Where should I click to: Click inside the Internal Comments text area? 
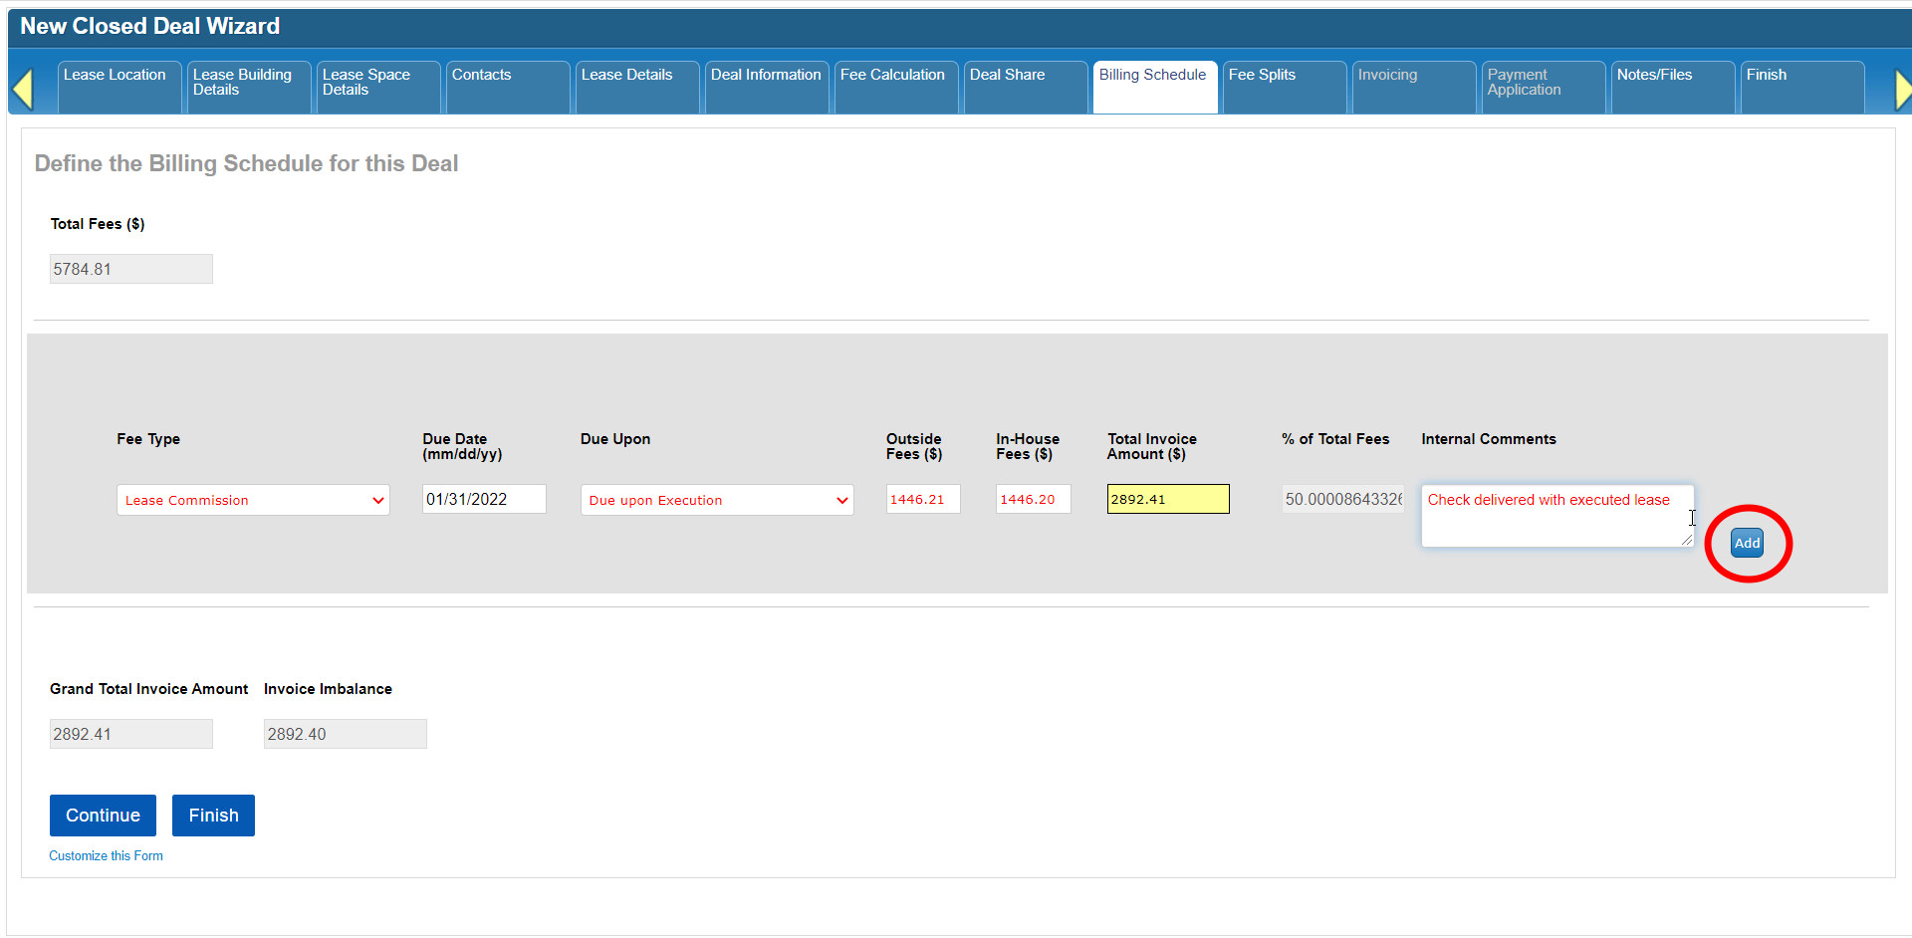coord(1555,524)
